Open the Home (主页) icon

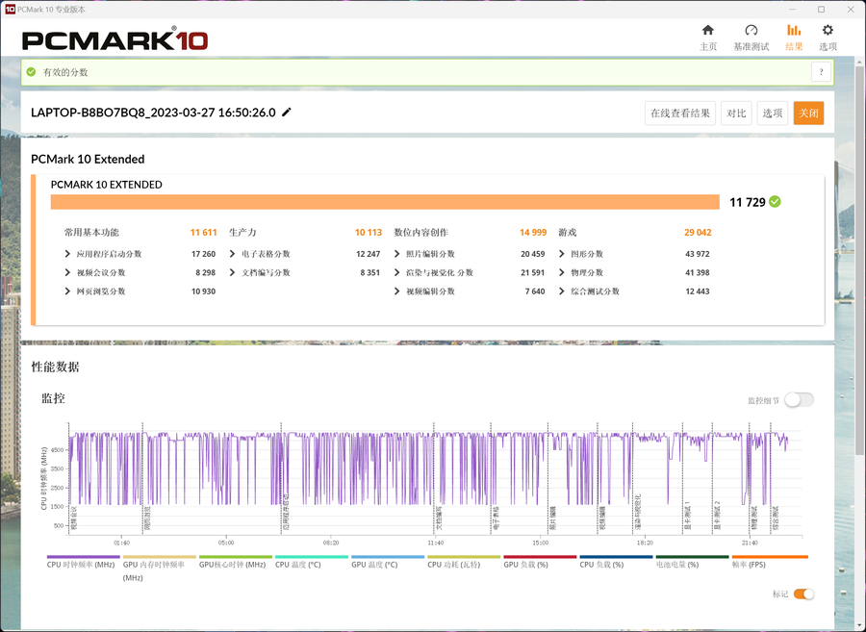click(x=707, y=31)
